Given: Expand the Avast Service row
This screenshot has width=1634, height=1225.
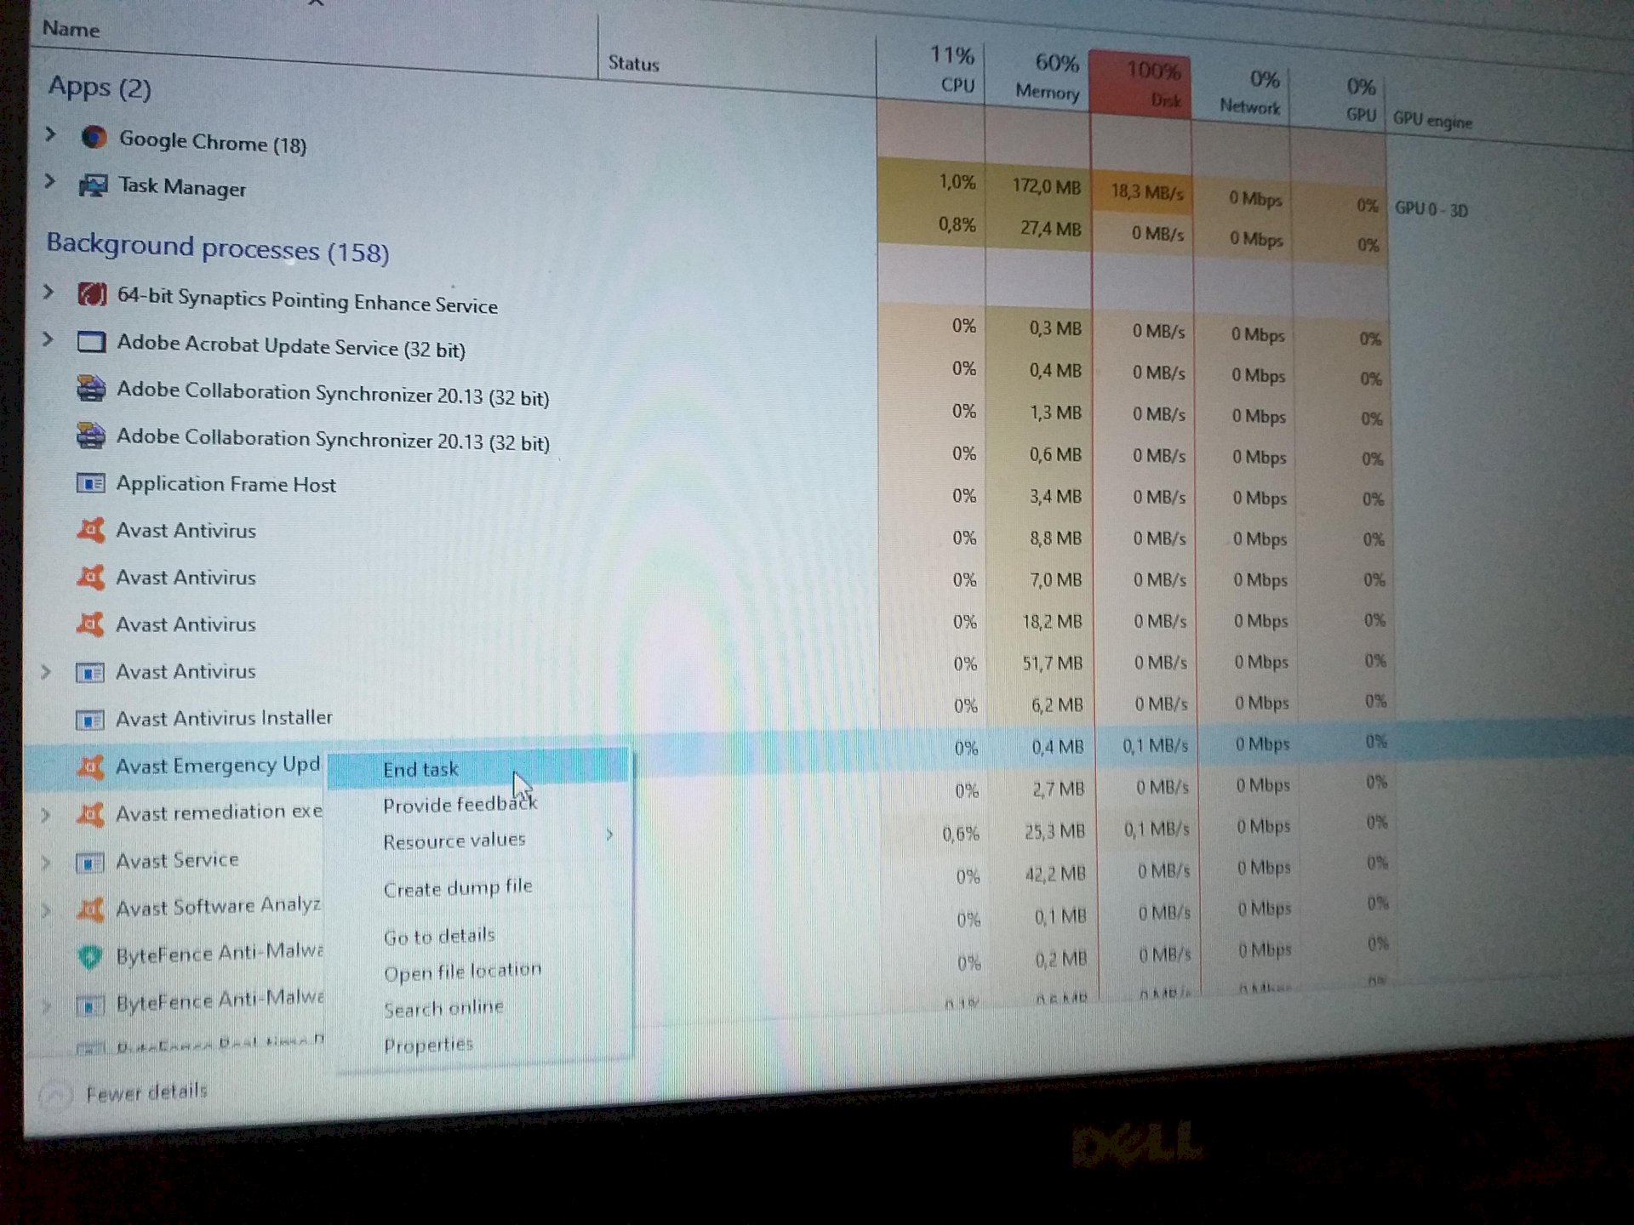Looking at the screenshot, I should click(x=46, y=863).
